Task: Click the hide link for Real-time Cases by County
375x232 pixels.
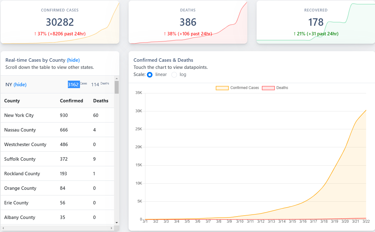Action: pos(73,60)
